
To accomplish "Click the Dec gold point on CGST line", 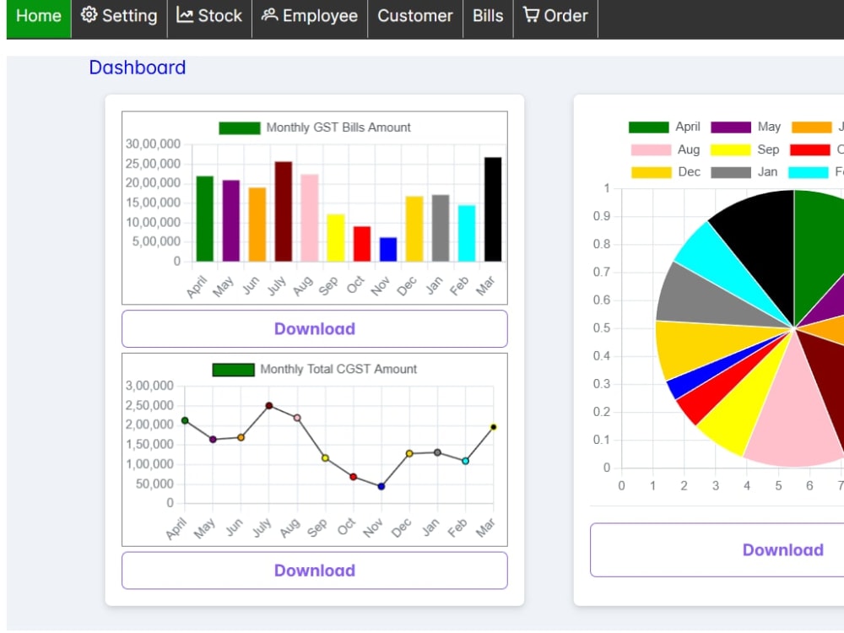I will pos(409,454).
